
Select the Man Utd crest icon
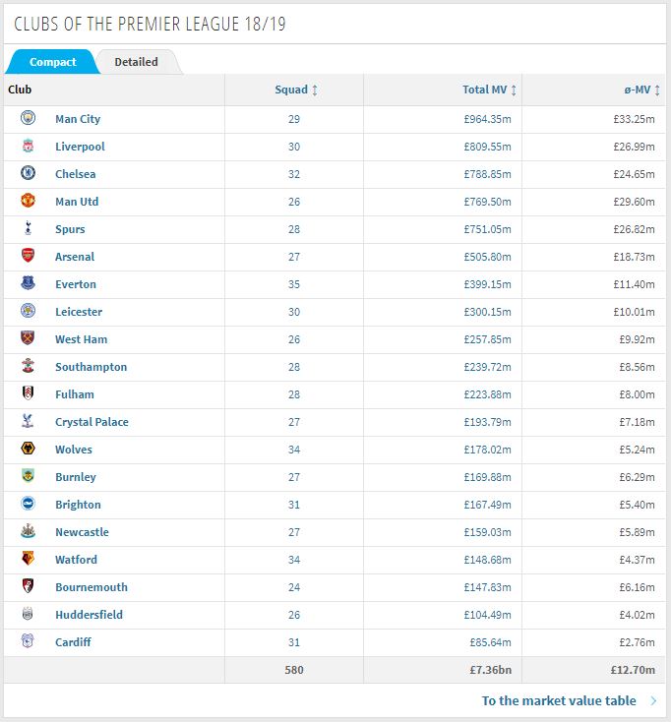tap(29, 201)
